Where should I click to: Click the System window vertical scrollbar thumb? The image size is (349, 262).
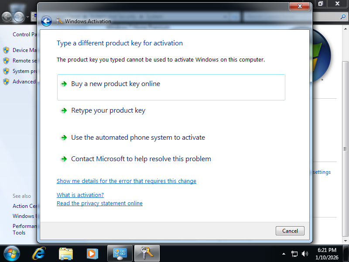click(x=345, y=148)
